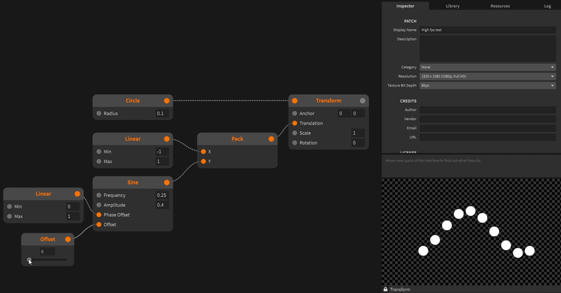The height and width of the screenshot is (293, 561).
Task: Click the Anchor port on Transform
Action: (295, 114)
